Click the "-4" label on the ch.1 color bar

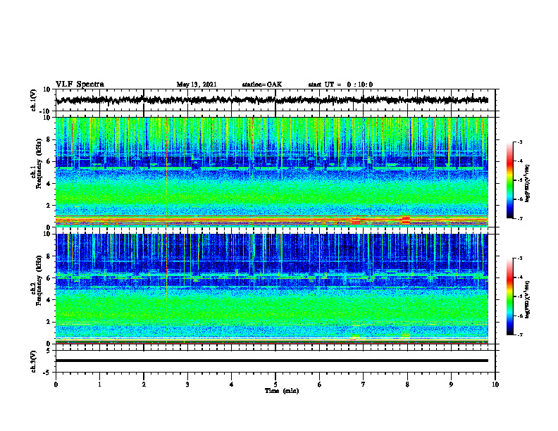(519, 161)
